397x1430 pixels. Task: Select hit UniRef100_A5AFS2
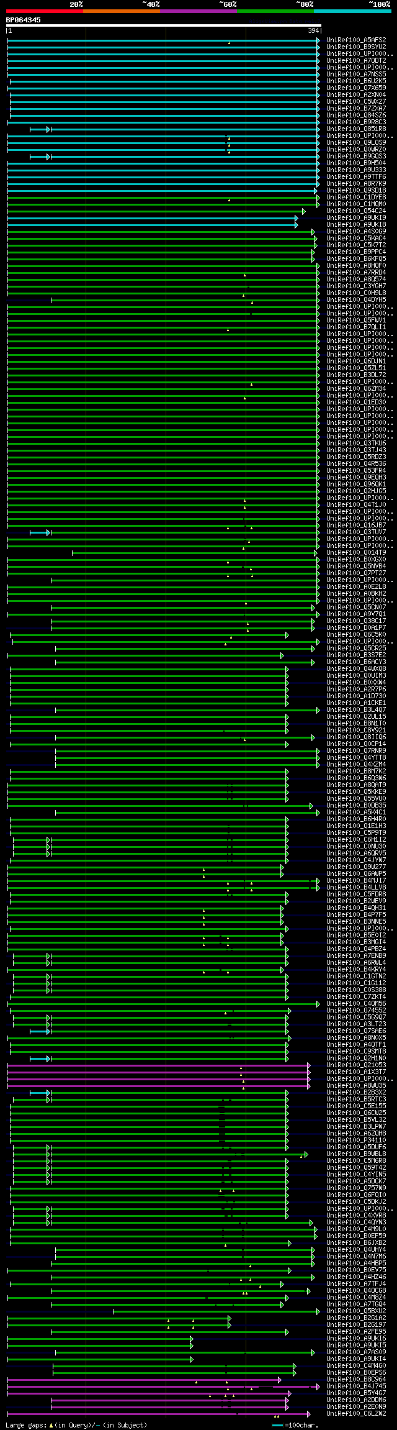pyautogui.click(x=356, y=40)
